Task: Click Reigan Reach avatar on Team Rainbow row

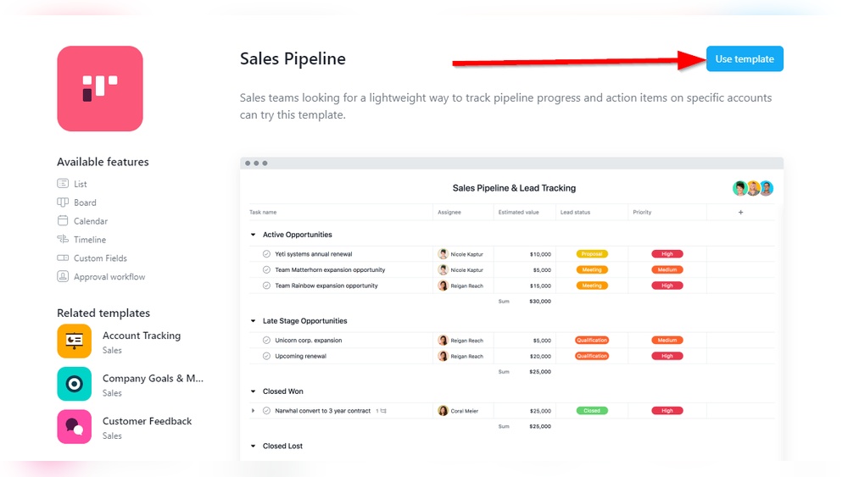Action: (x=443, y=286)
